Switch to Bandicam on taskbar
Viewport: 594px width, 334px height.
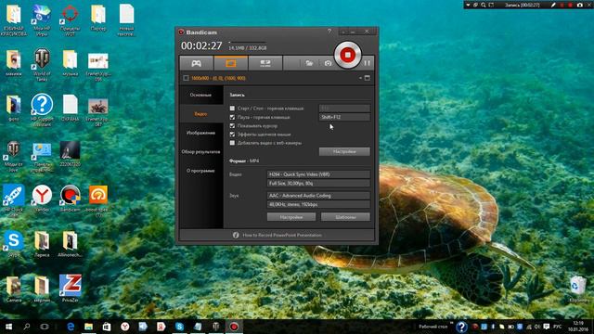(x=234, y=327)
